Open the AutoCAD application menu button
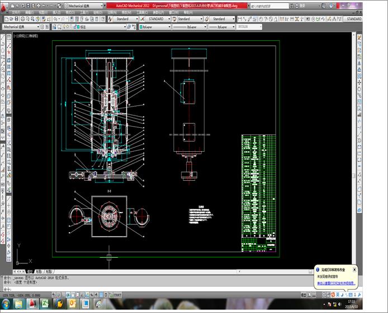Screen dimensions: 388x313 click(4, 7)
